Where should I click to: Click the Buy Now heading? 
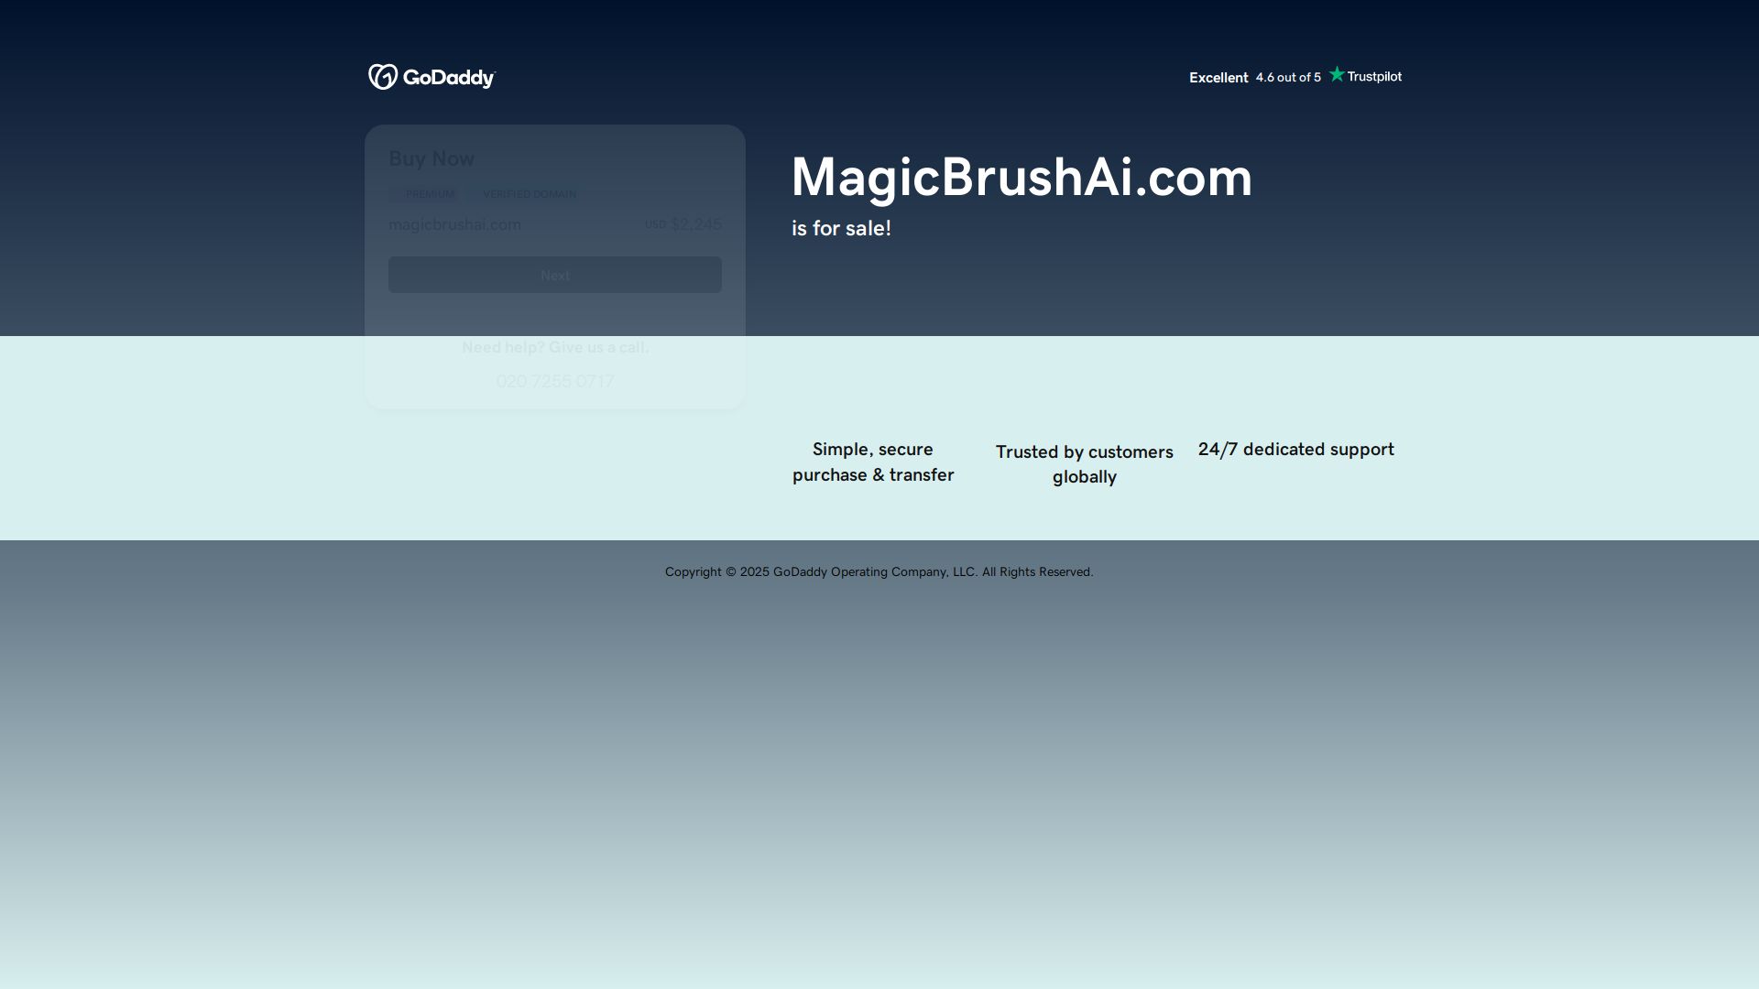click(432, 158)
